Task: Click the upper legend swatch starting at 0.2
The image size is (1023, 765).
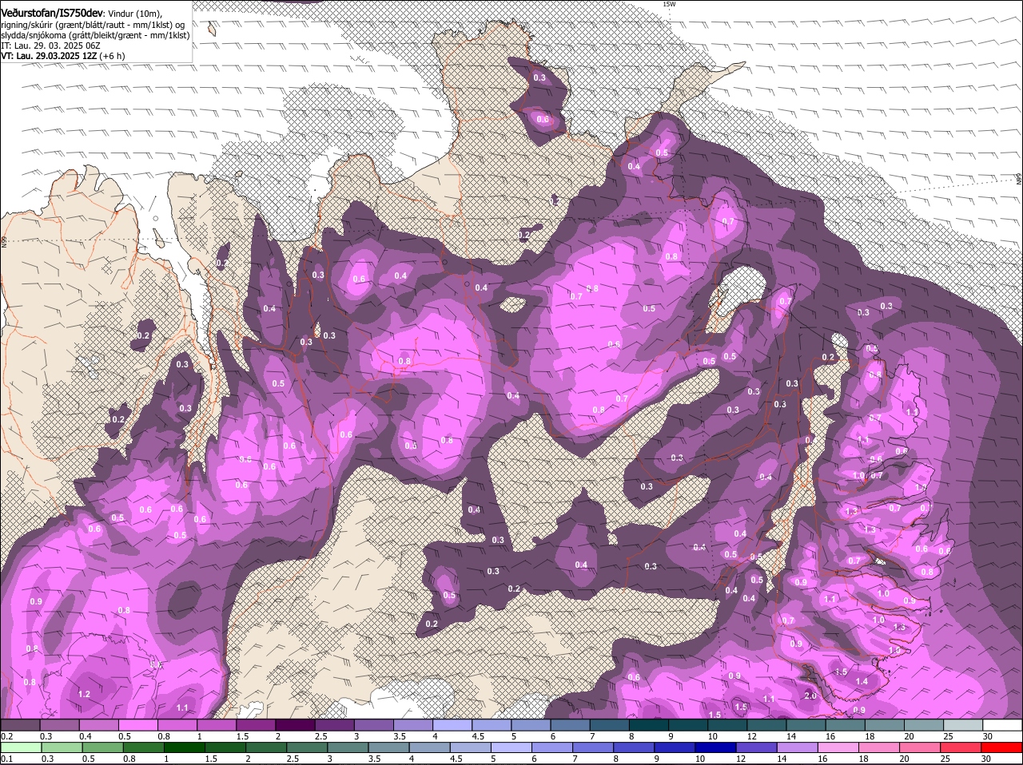Action: click(20, 725)
